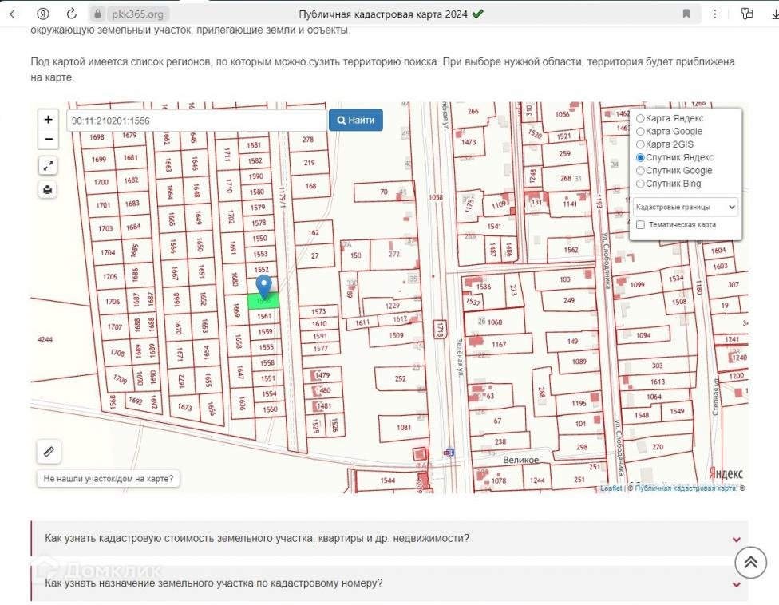Click the Найти search button
Screen dimensions: 779x605
pos(356,121)
